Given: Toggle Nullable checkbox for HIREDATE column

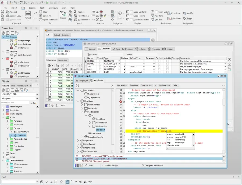Looking at the screenshot, I should point(125,72).
